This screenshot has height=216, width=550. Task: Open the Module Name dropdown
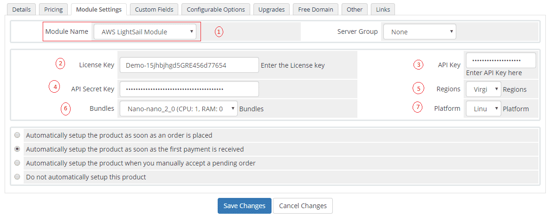click(144, 32)
